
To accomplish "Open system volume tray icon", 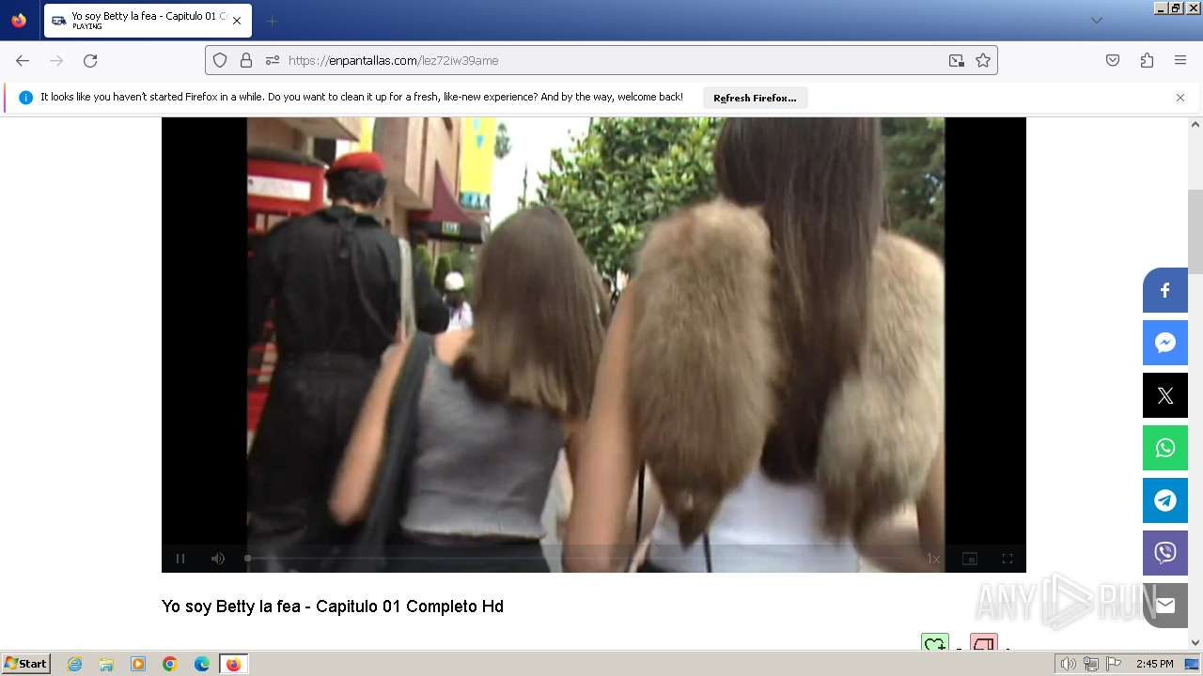I will pos(1069,664).
